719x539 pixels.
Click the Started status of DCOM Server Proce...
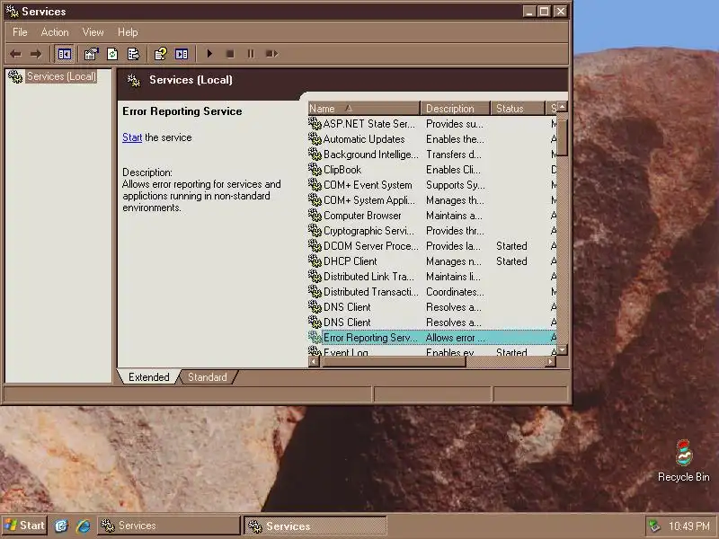pyautogui.click(x=511, y=246)
